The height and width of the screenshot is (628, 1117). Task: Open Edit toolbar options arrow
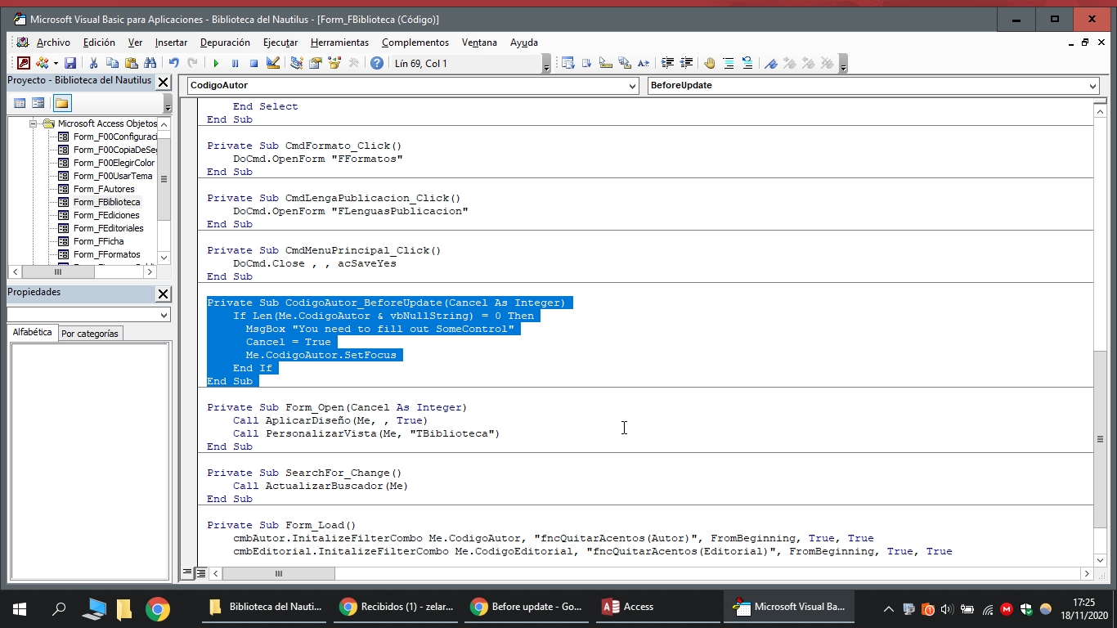(x=843, y=64)
